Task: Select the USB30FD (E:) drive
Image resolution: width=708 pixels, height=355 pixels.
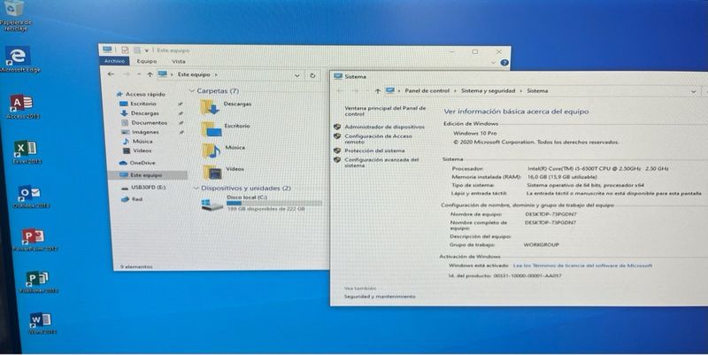Action: click(143, 187)
